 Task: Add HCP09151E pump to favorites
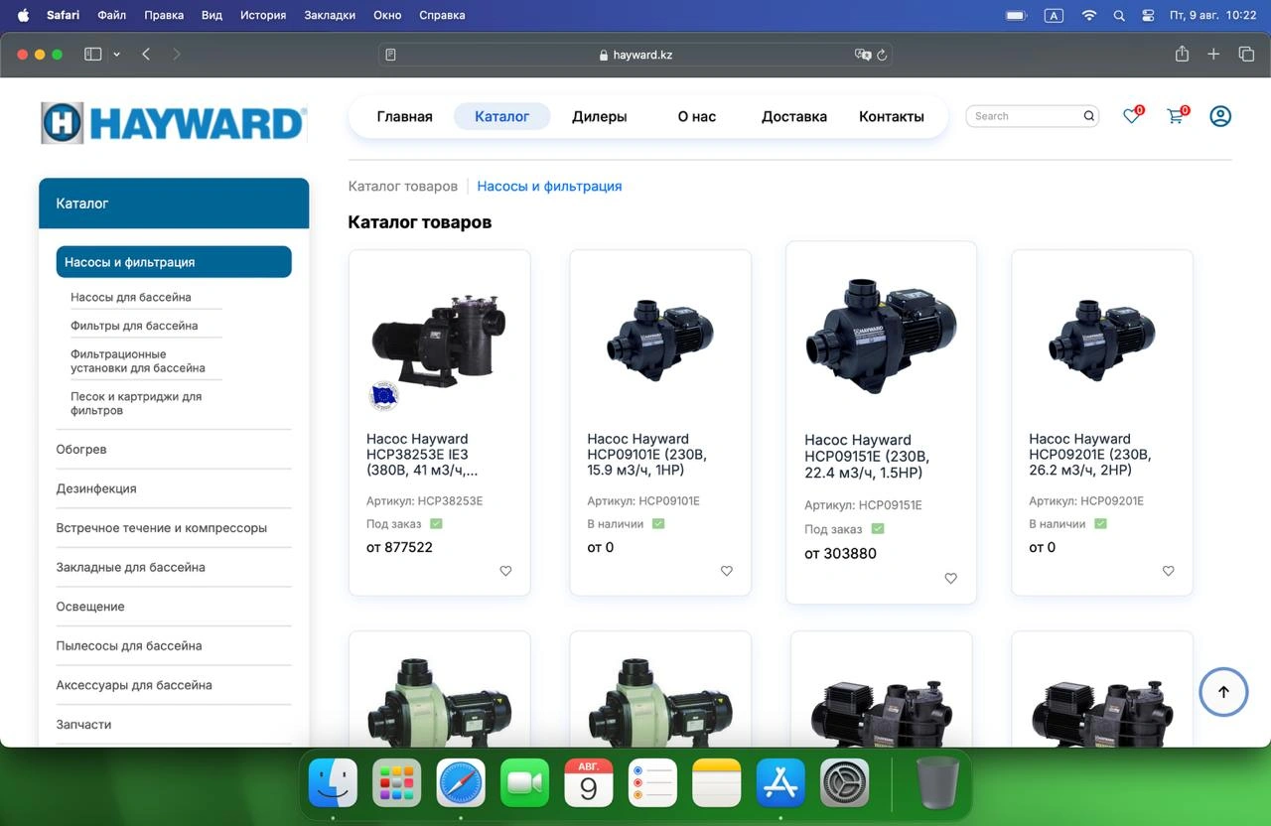(950, 578)
